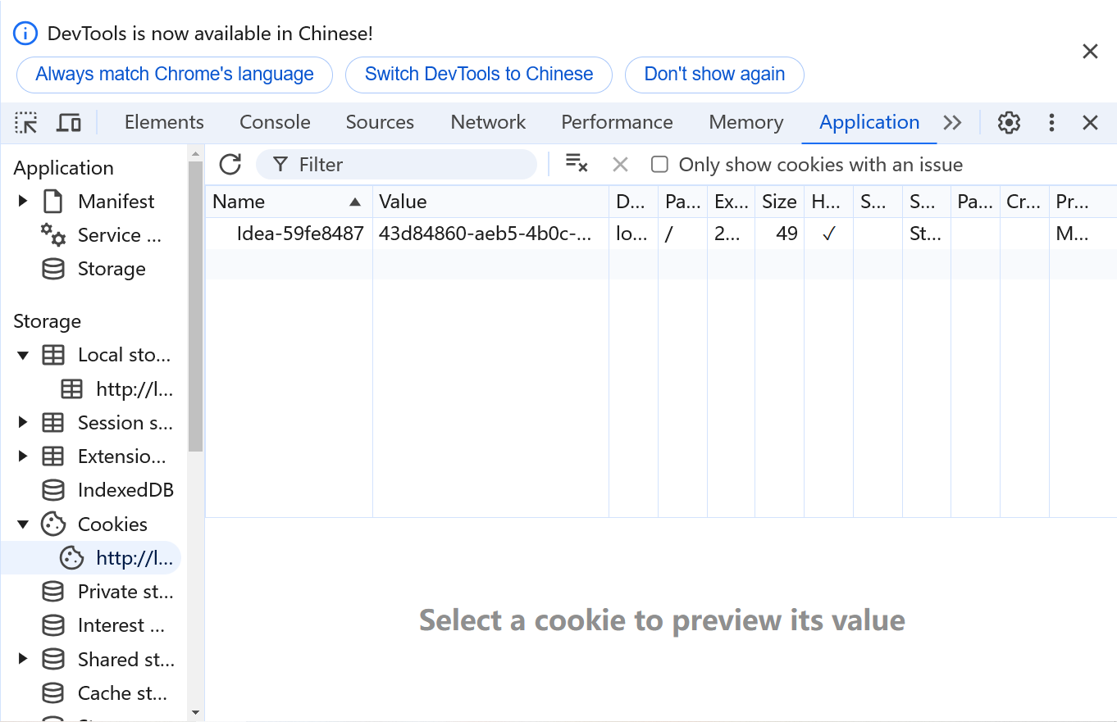
Task: Show more tabs with the chevron icon
Action: click(x=952, y=123)
